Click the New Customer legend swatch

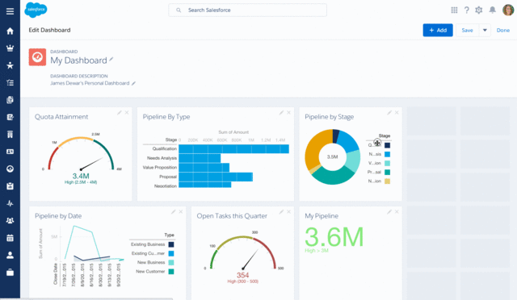coord(171,272)
